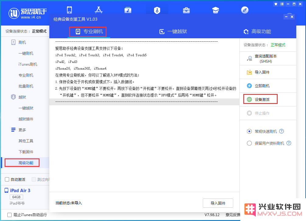Click the 专业刷机 tab's flash icon
Screen dimensions: 306x221
pos(78,32)
